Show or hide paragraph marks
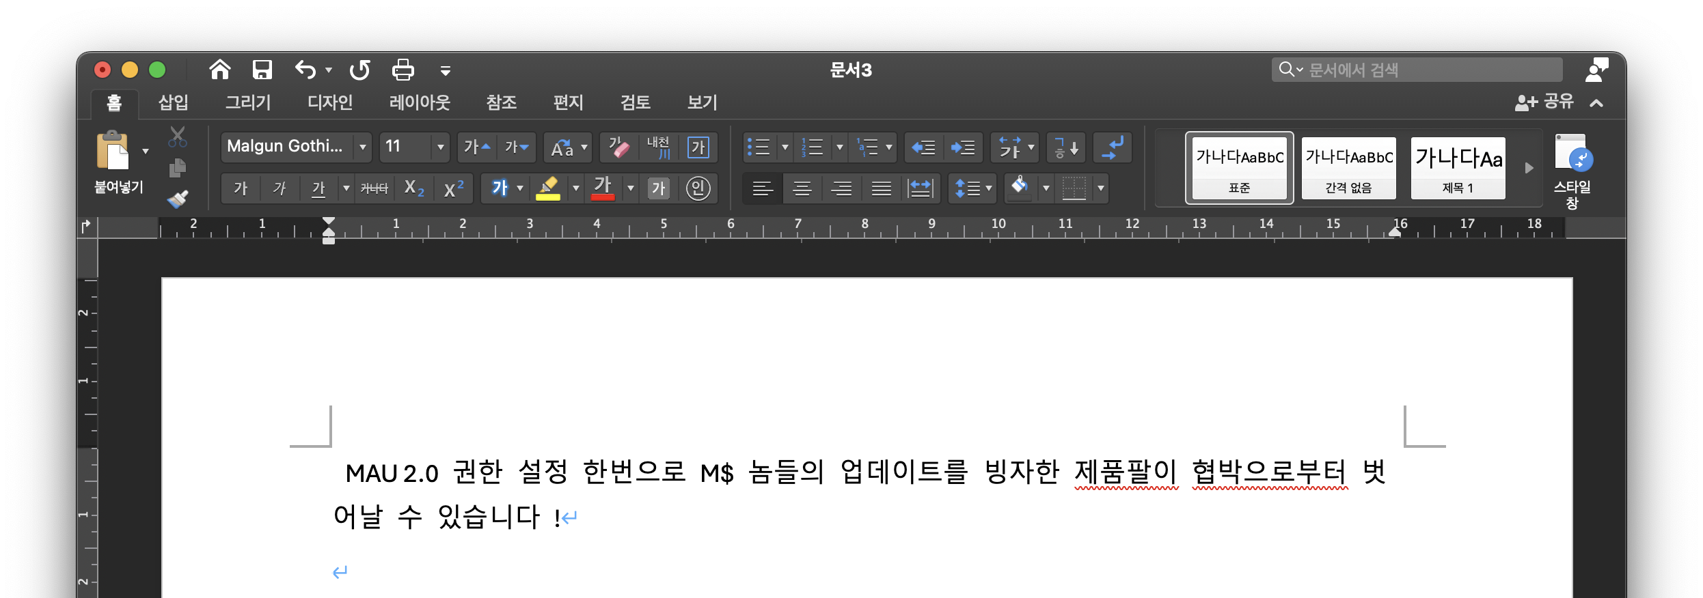1703x598 pixels. 1113,147
